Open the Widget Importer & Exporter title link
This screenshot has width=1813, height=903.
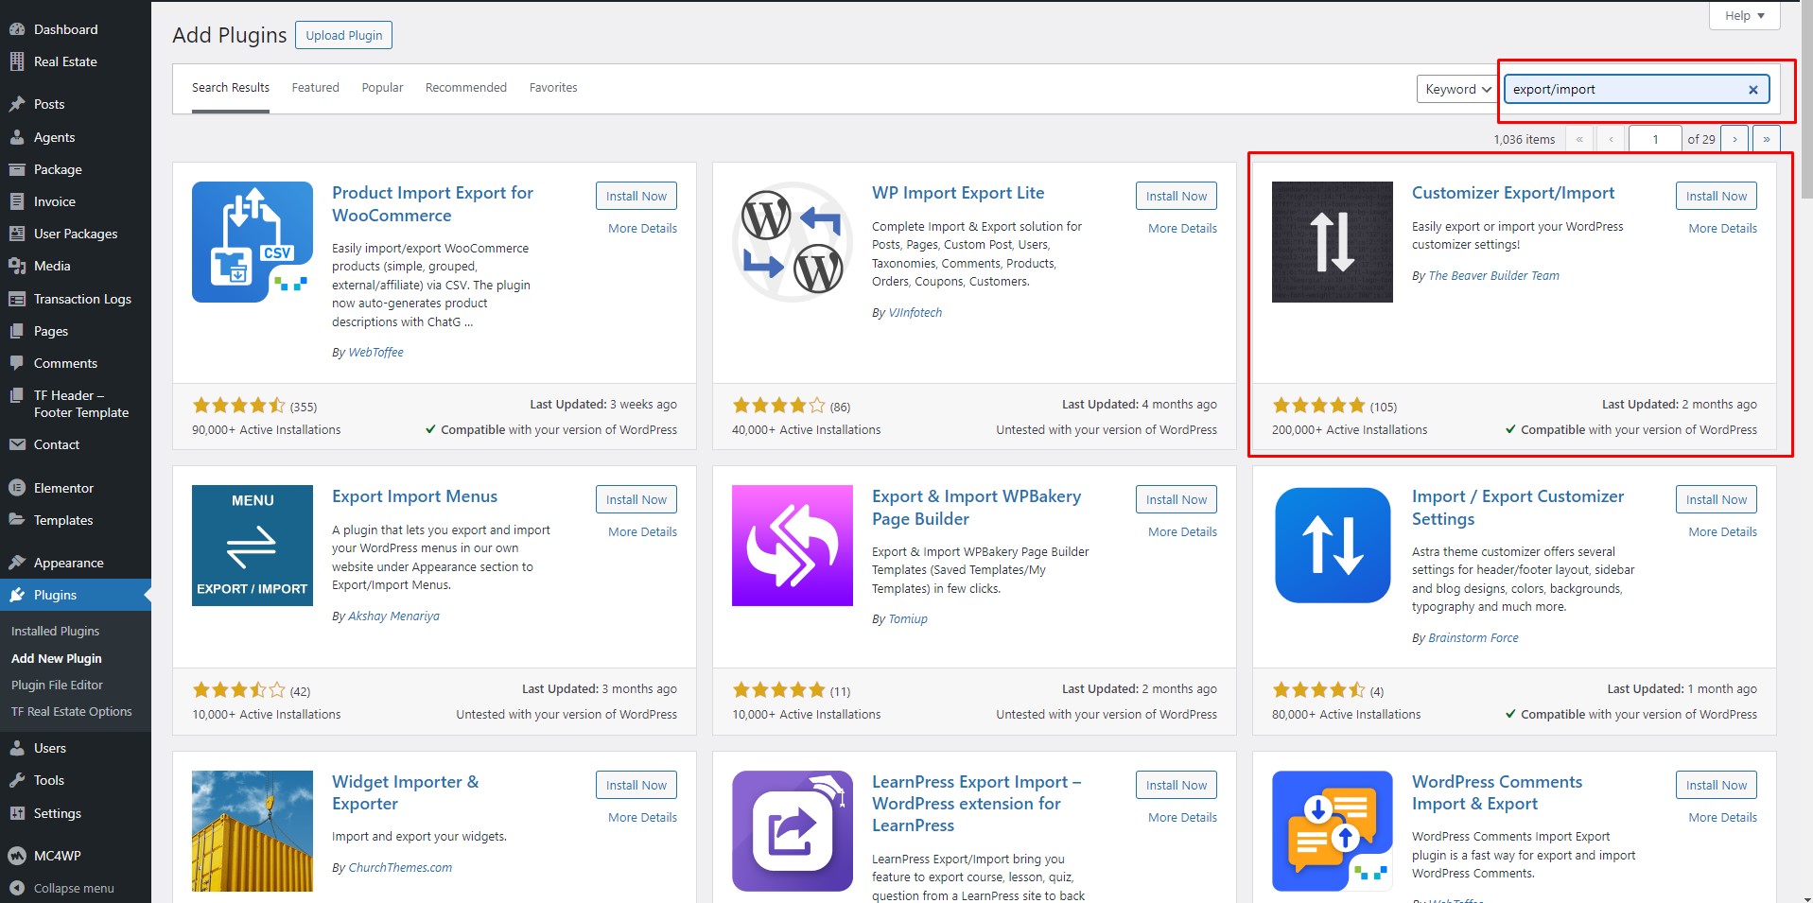point(405,792)
